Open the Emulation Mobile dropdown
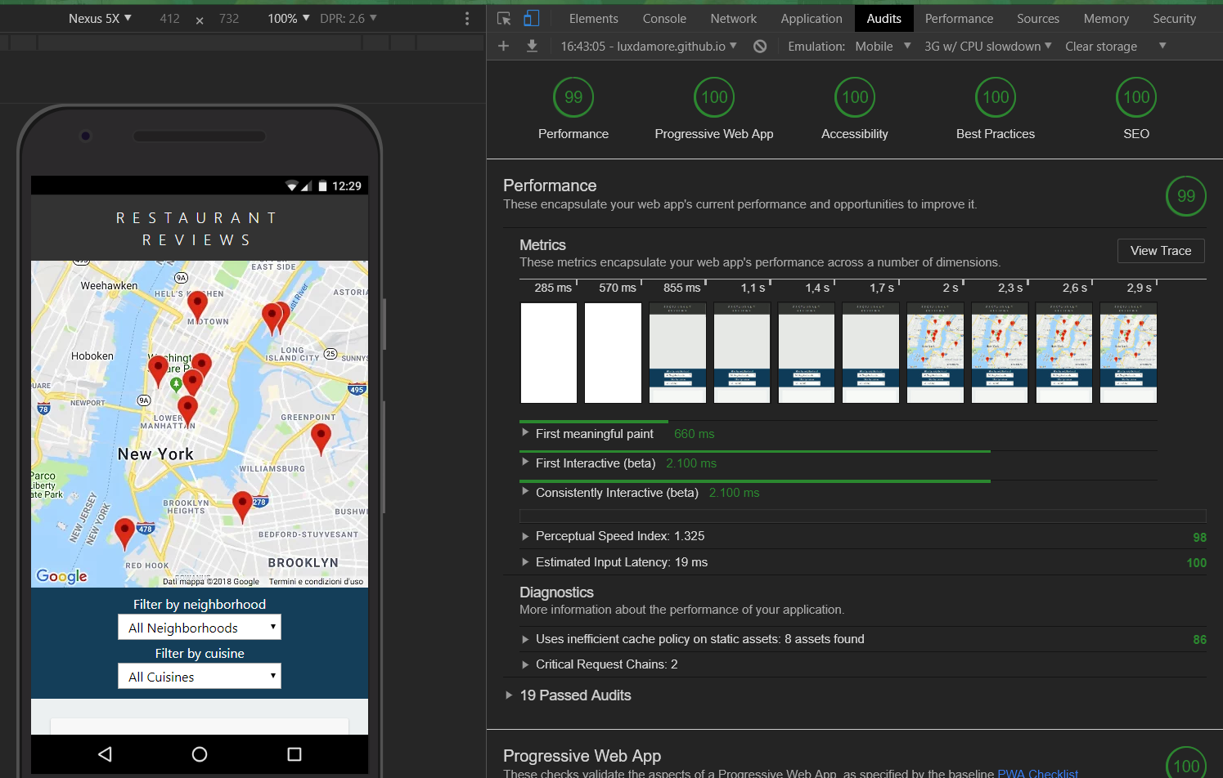The width and height of the screenshot is (1223, 778). point(883,46)
